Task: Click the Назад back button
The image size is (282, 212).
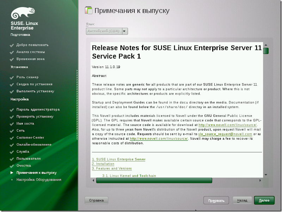Action: [x=242, y=200]
